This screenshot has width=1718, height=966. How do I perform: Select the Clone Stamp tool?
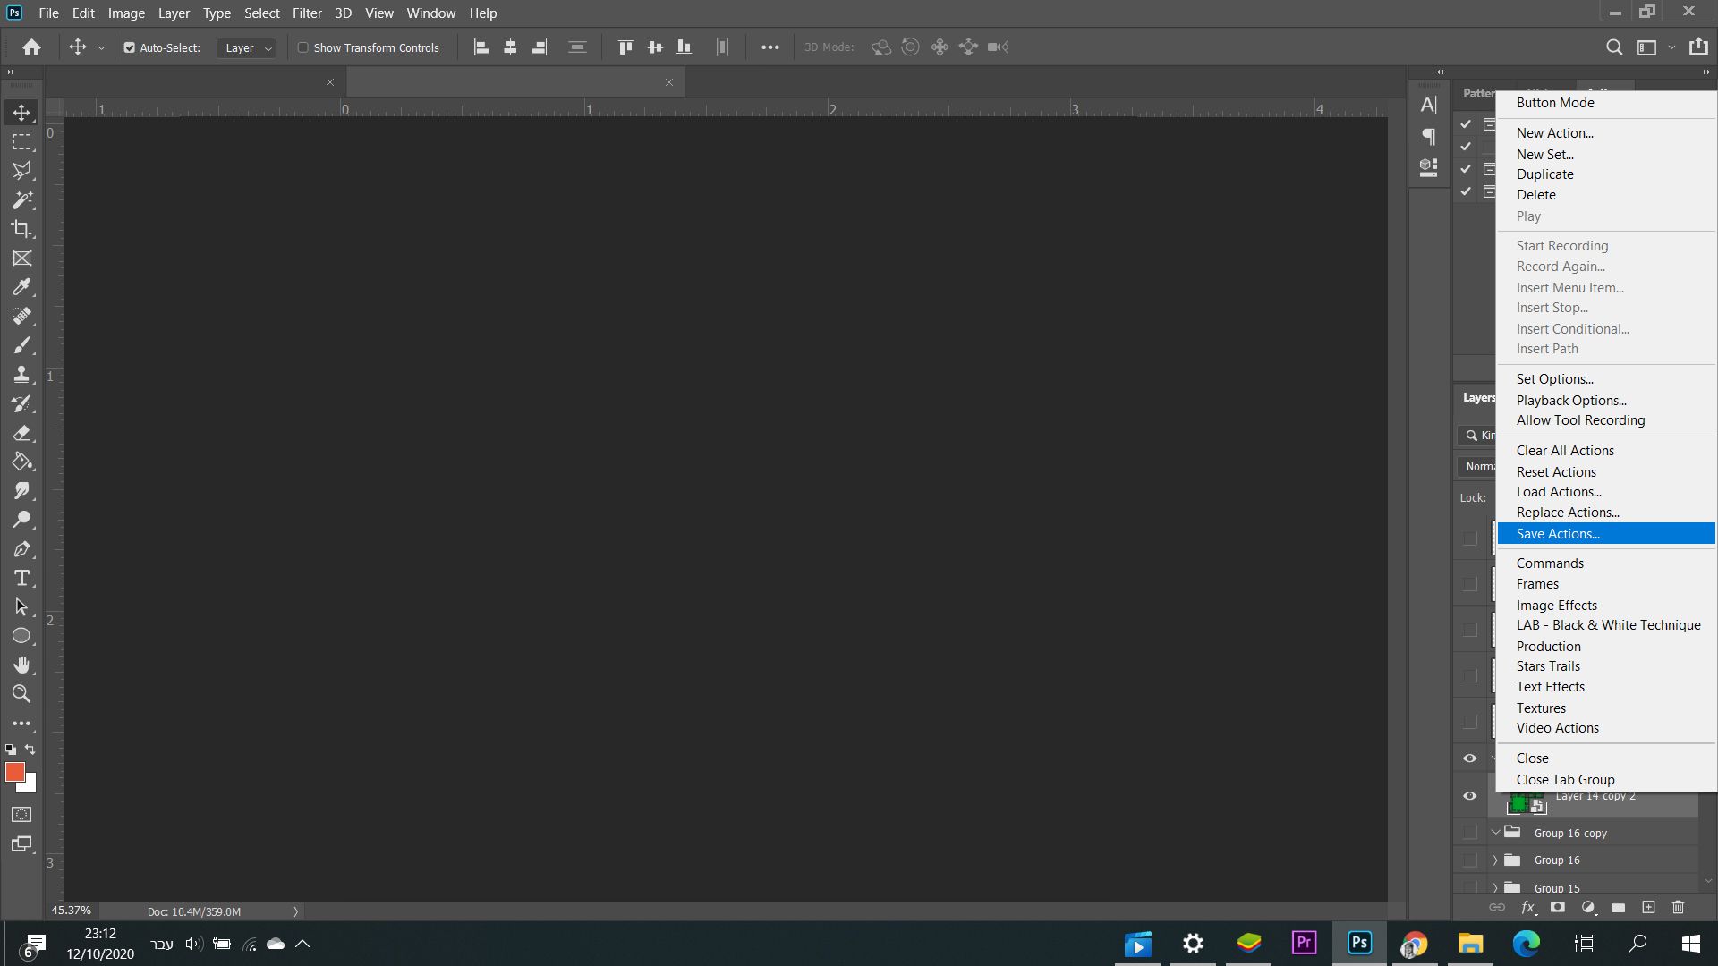click(x=21, y=375)
